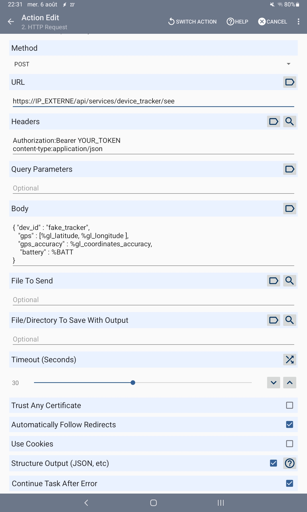Click the Timeout slider handle

(133, 383)
